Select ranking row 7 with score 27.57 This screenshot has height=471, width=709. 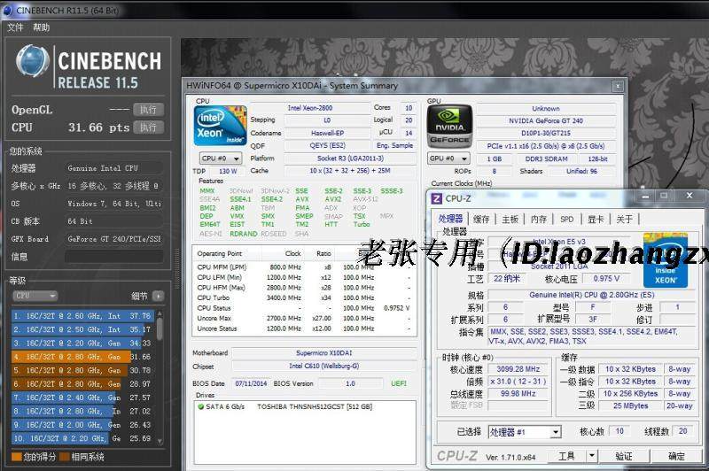point(83,398)
